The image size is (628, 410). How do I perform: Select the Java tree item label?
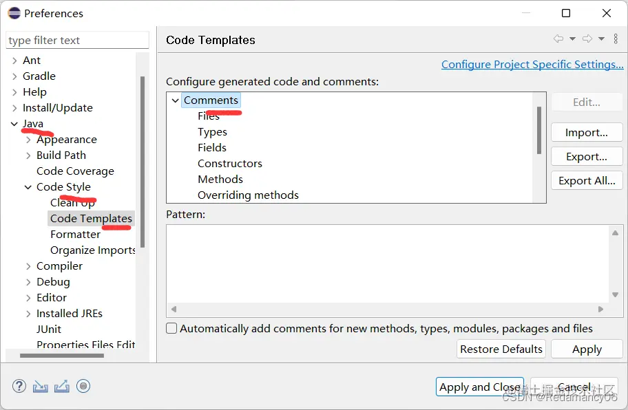[x=33, y=124]
